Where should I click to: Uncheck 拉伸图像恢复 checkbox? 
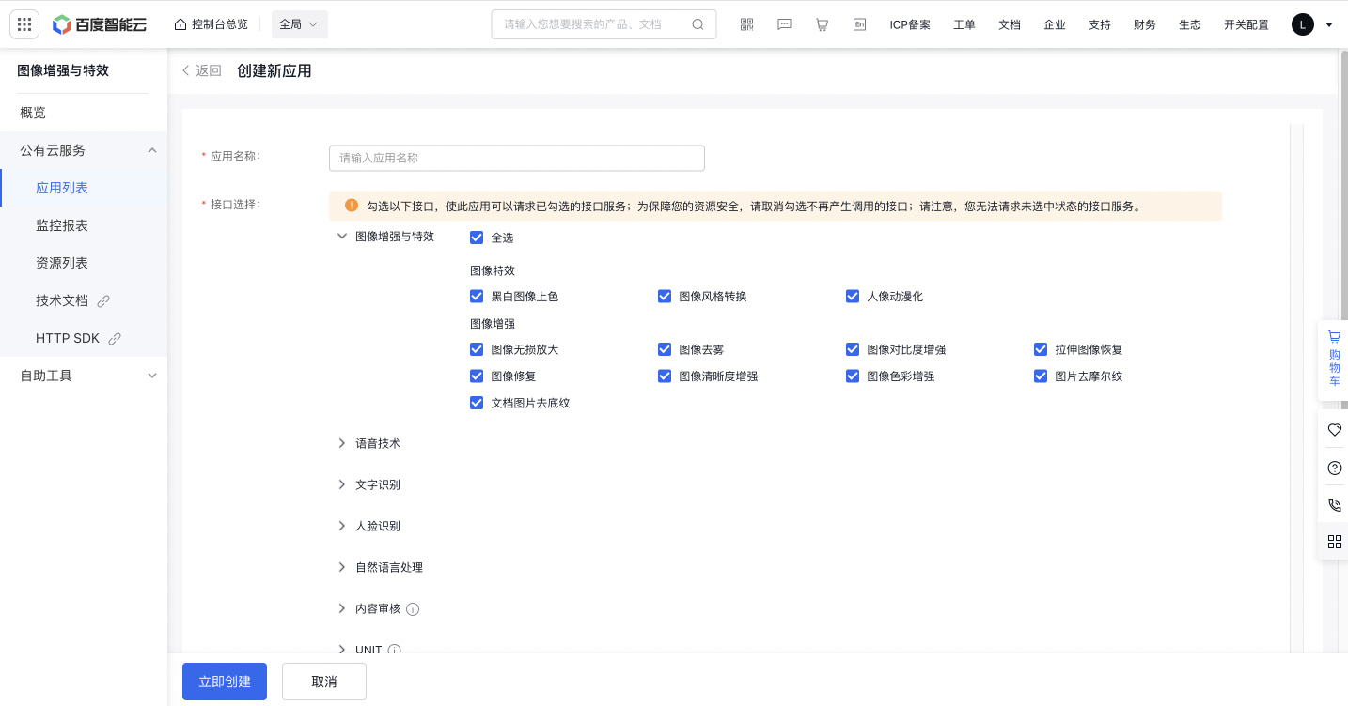point(1041,349)
